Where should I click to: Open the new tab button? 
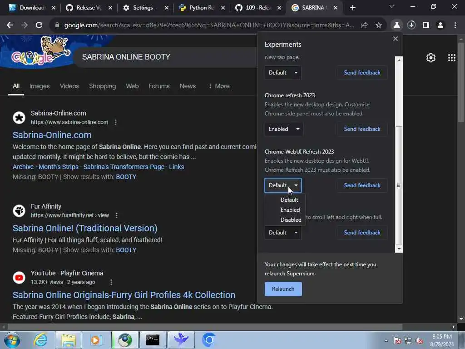352,8
